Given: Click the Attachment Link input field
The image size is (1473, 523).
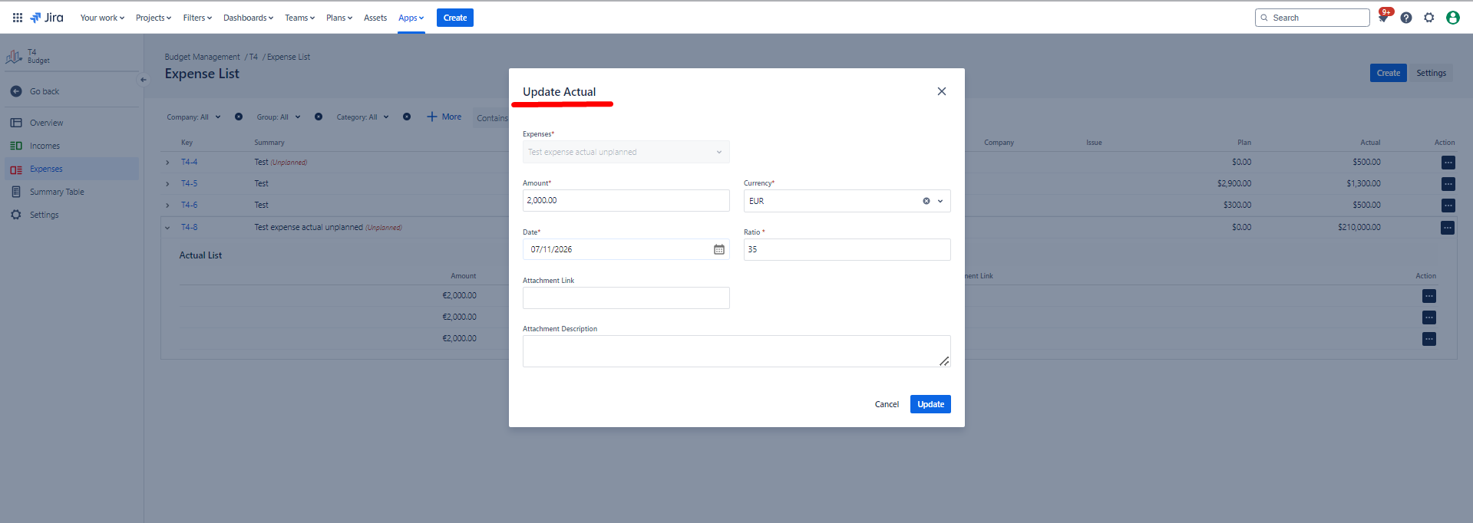Looking at the screenshot, I should click(626, 298).
